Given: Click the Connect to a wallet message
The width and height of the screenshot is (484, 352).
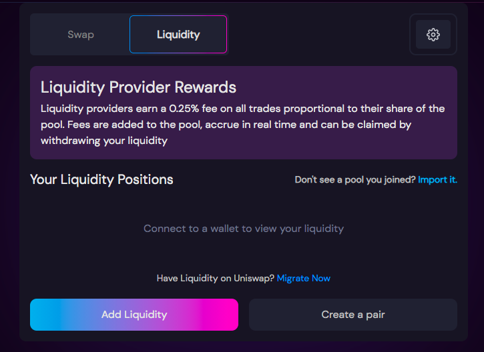Looking at the screenshot, I should pyautogui.click(x=244, y=229).
